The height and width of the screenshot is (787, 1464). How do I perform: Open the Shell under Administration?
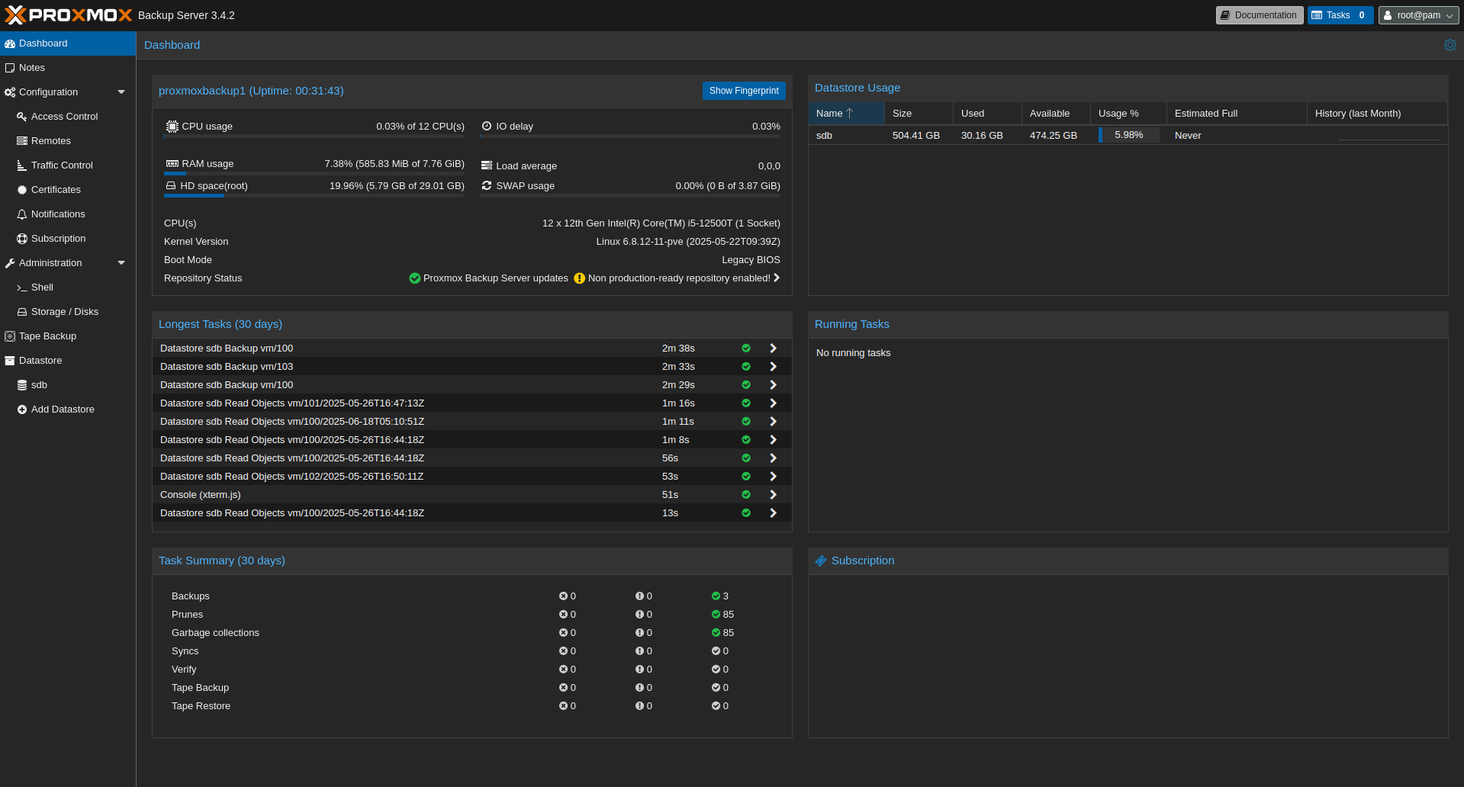(x=68, y=287)
